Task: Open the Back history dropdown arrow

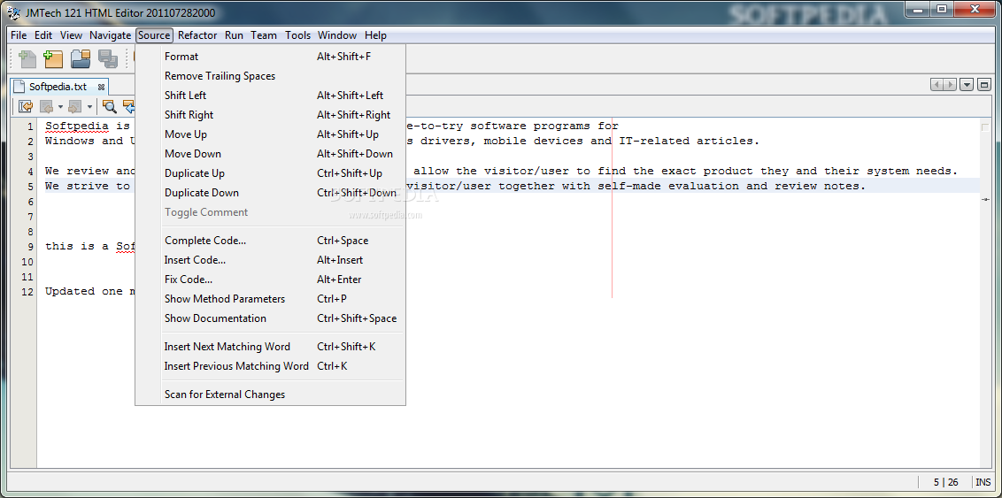Action: (60, 107)
